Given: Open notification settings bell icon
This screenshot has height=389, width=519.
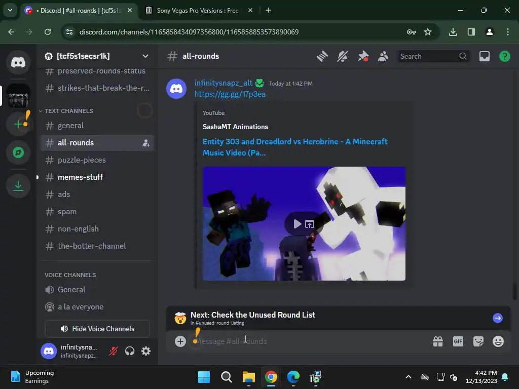Looking at the screenshot, I should (x=343, y=56).
